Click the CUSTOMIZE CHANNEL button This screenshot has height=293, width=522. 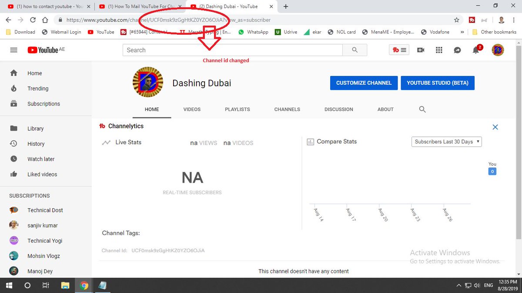point(364,83)
